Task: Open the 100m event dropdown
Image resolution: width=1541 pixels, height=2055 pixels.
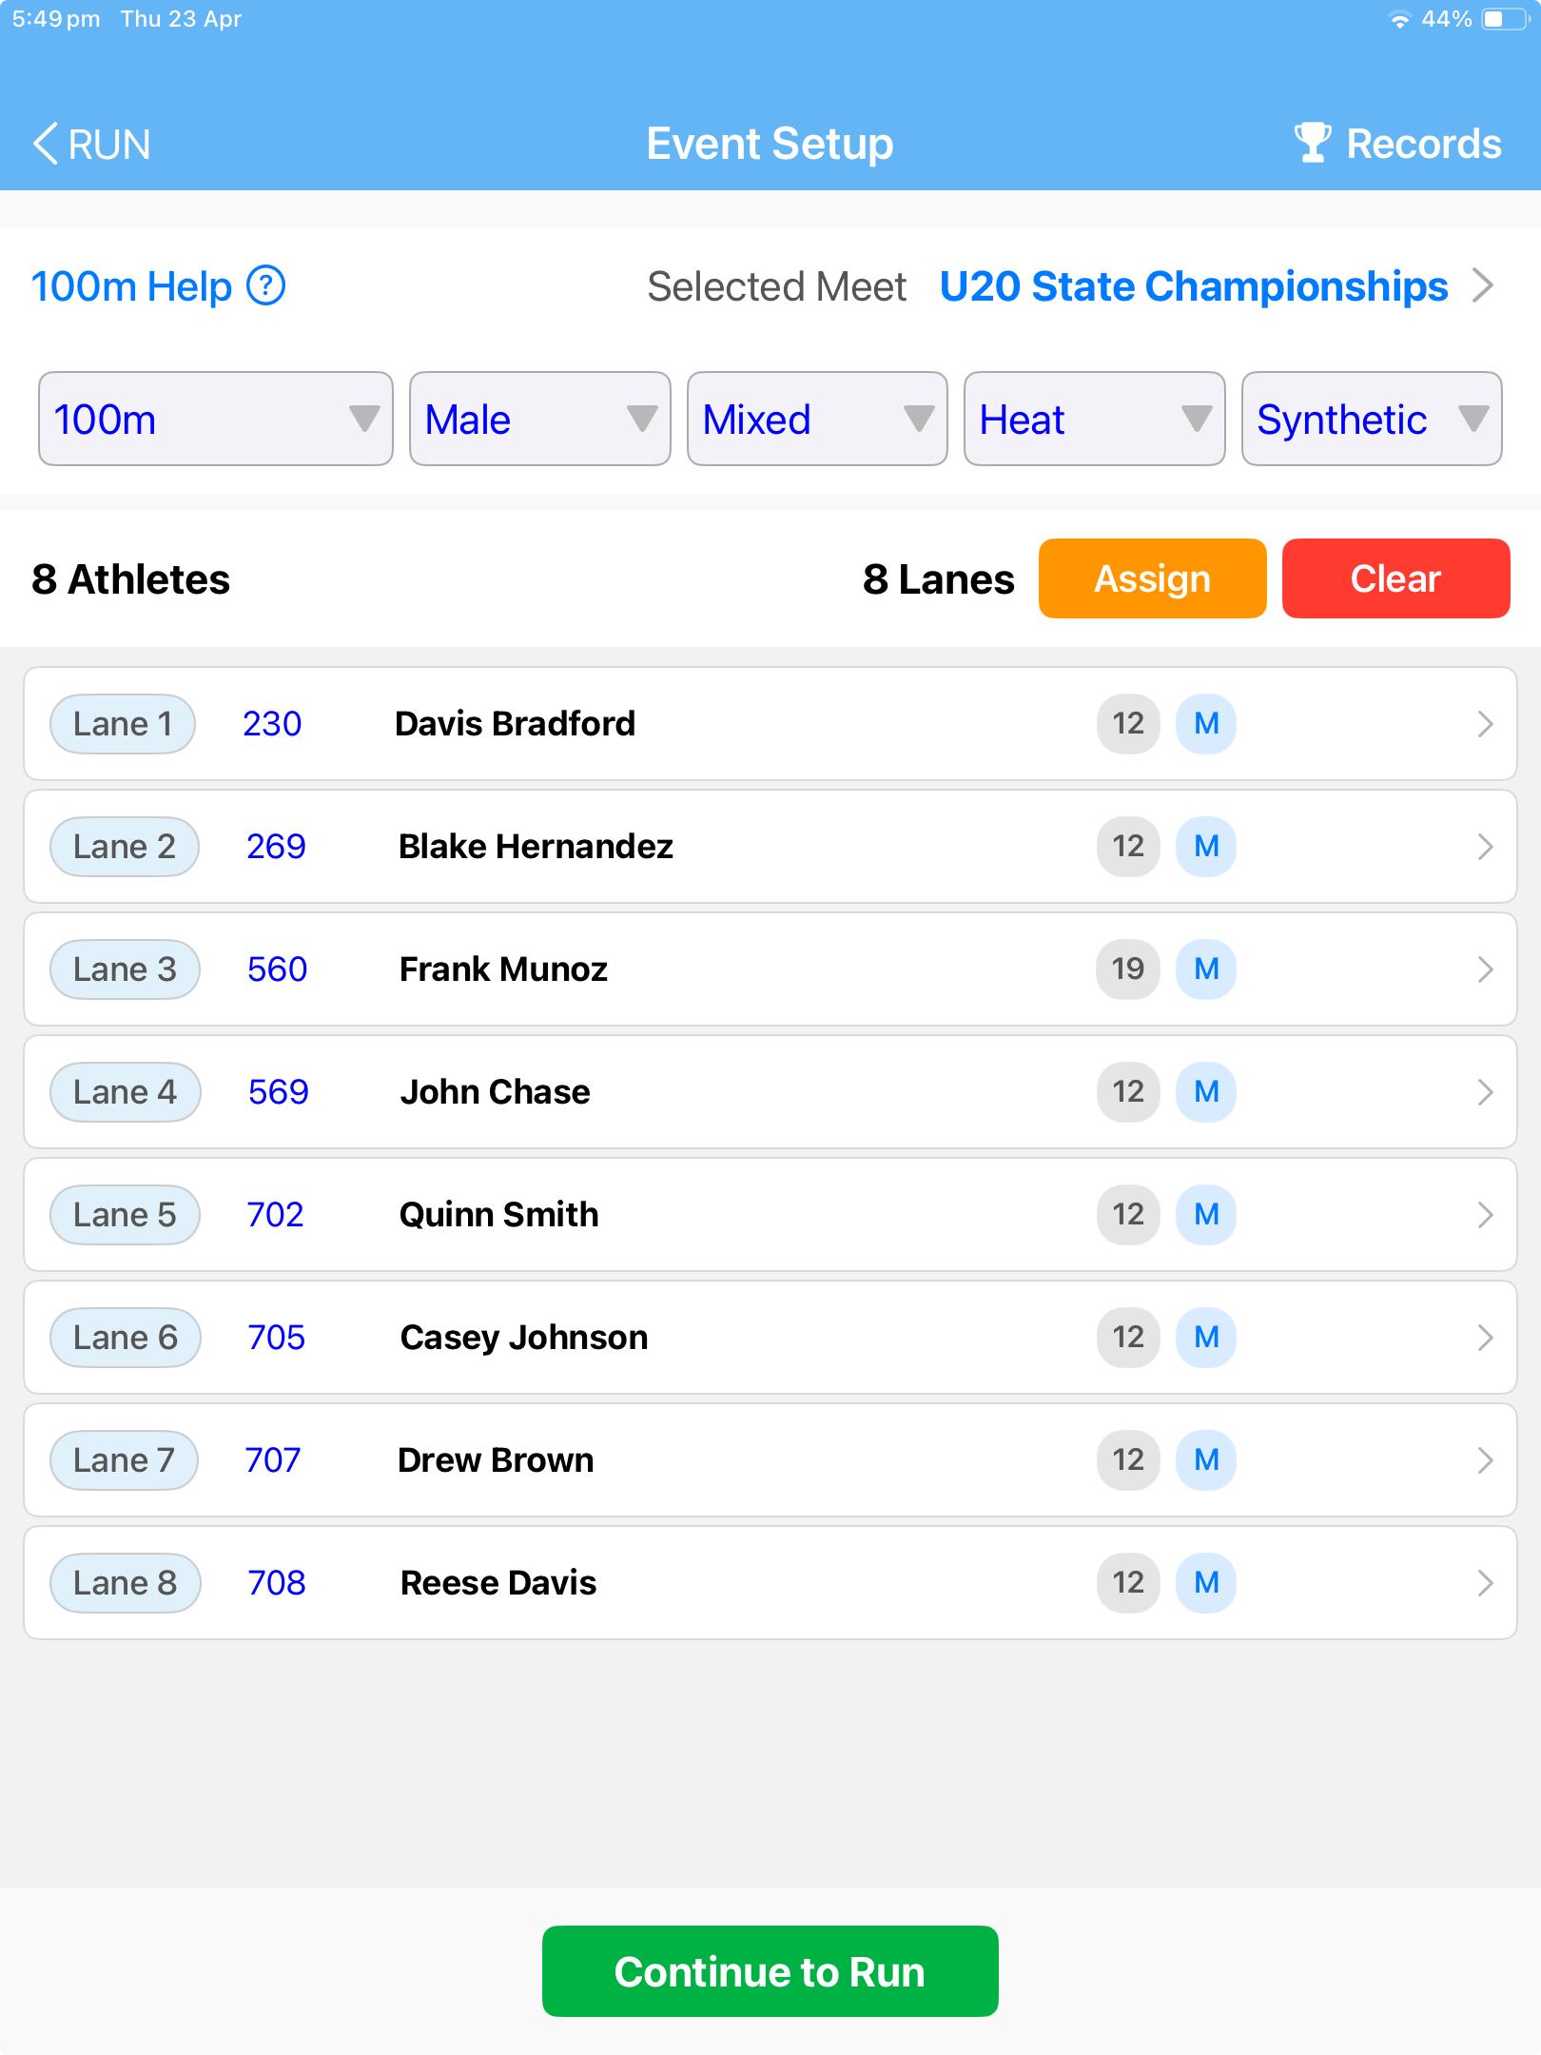Action: point(214,419)
